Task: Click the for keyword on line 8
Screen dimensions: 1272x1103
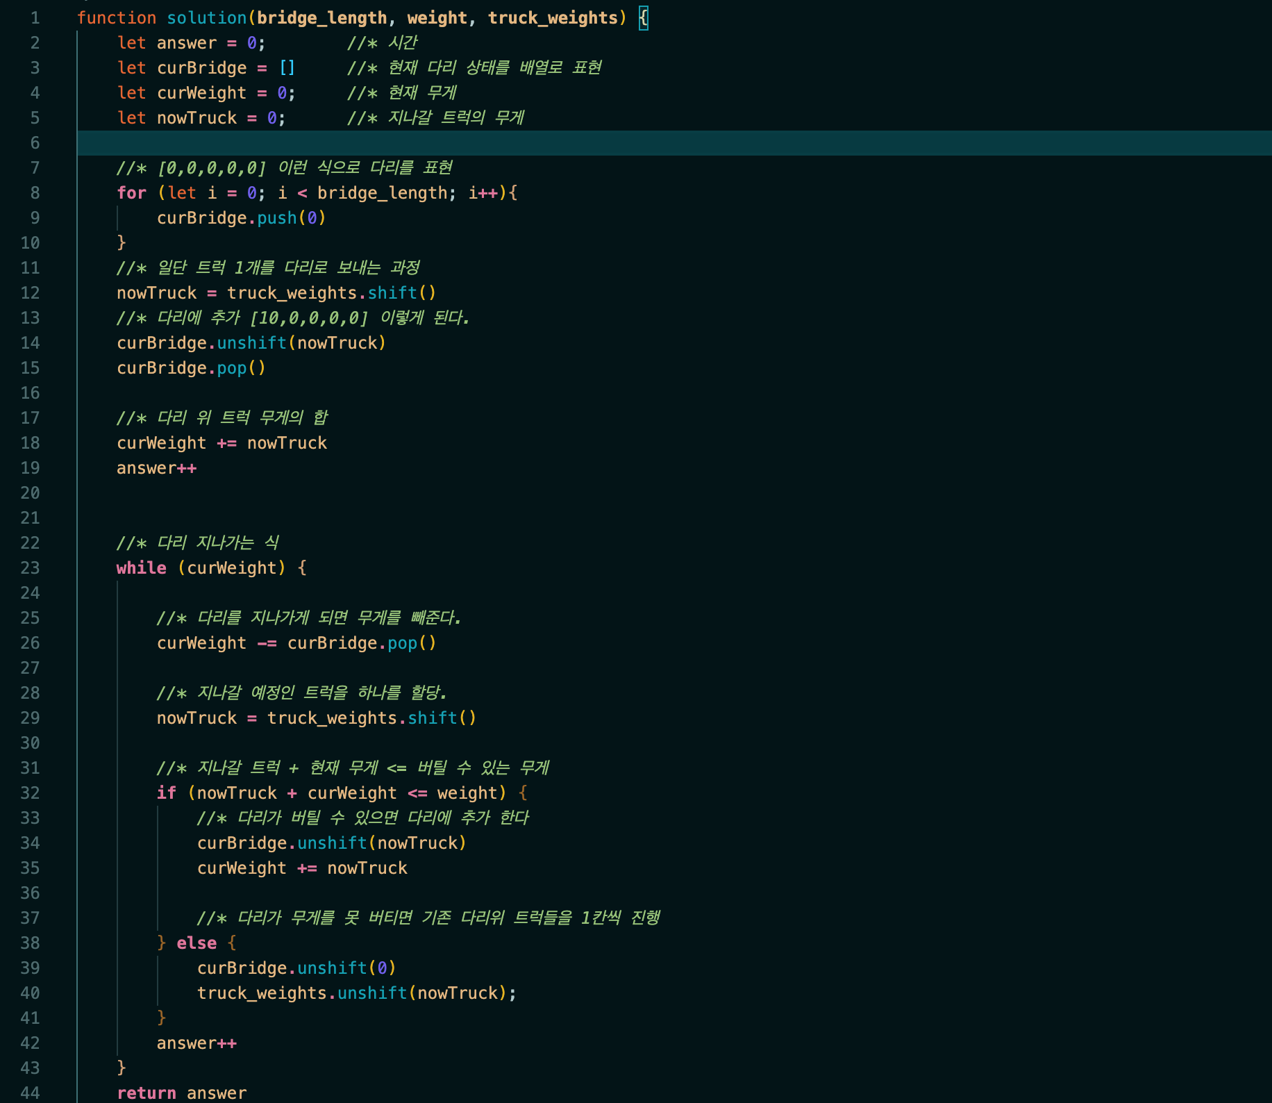Action: click(x=131, y=193)
